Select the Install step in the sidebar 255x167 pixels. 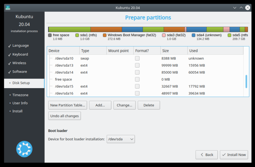tap(18, 111)
